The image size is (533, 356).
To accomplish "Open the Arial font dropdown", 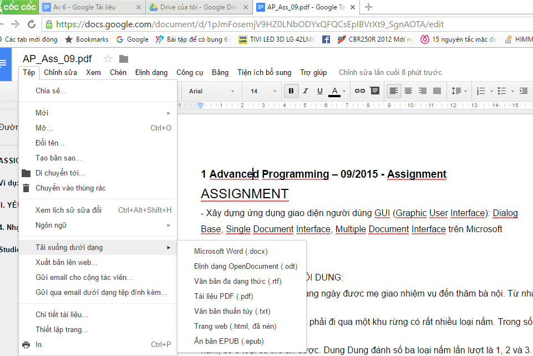I will (x=211, y=91).
